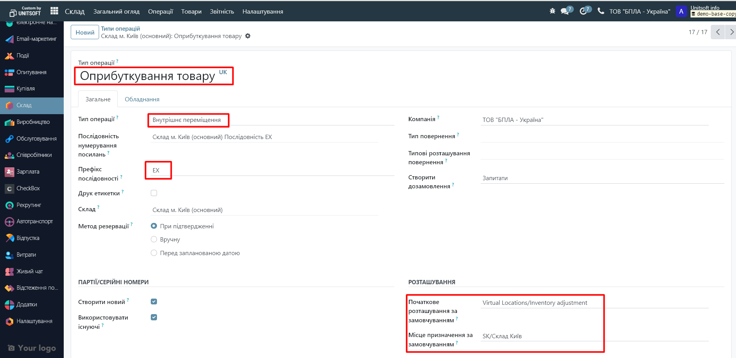Viewport: 736px width, 358px height.
Task: Open the activities clock icon
Action: (583, 11)
